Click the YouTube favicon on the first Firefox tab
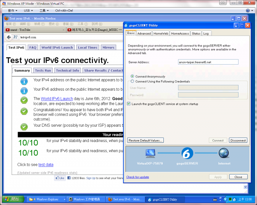 8,30
